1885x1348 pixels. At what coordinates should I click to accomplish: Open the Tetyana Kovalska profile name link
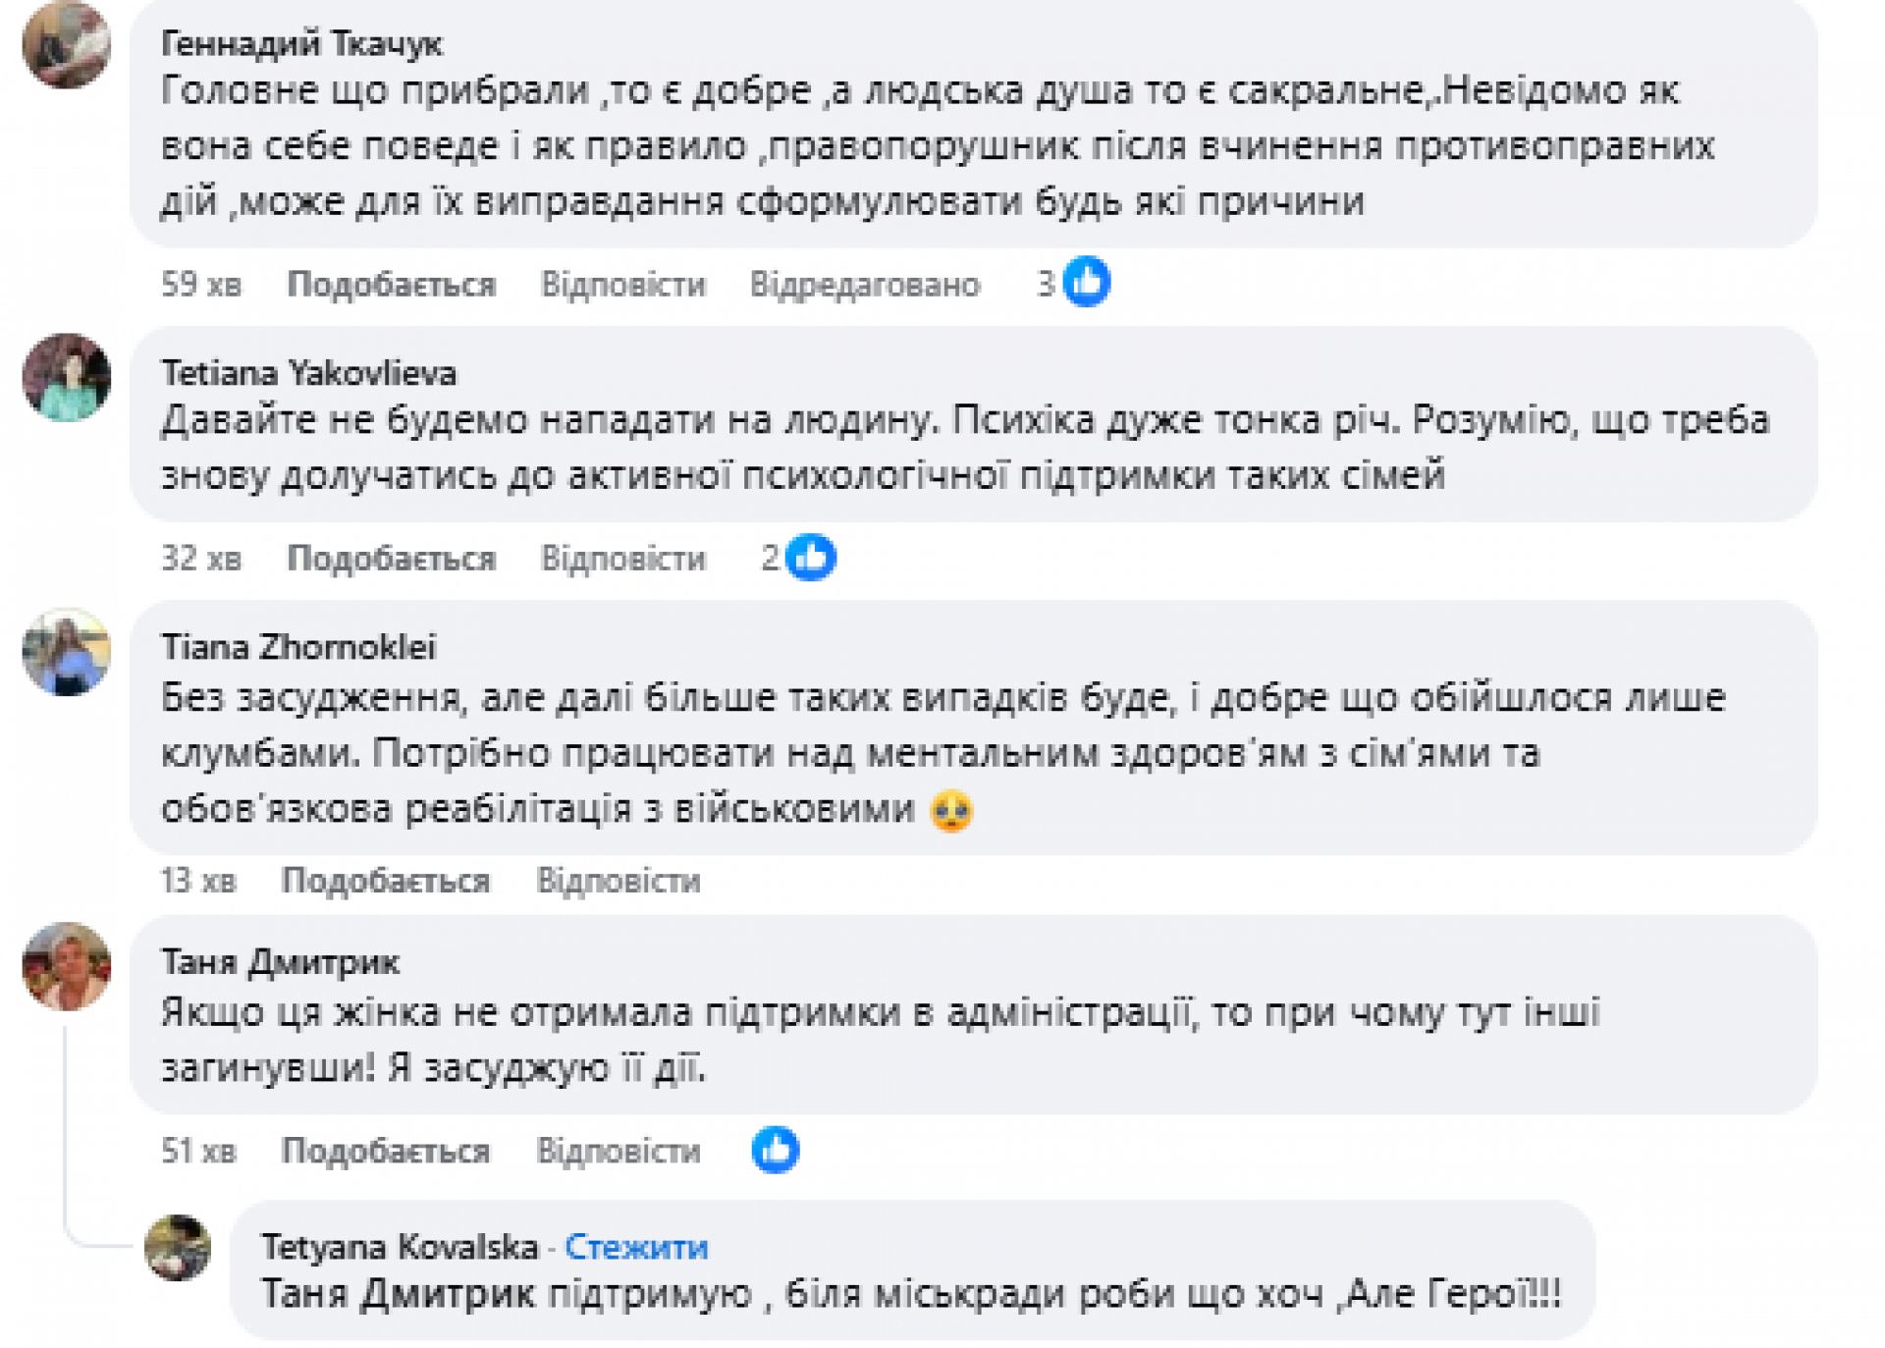click(x=400, y=1247)
